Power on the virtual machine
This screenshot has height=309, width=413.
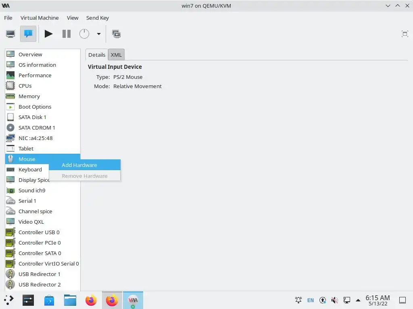[48, 34]
